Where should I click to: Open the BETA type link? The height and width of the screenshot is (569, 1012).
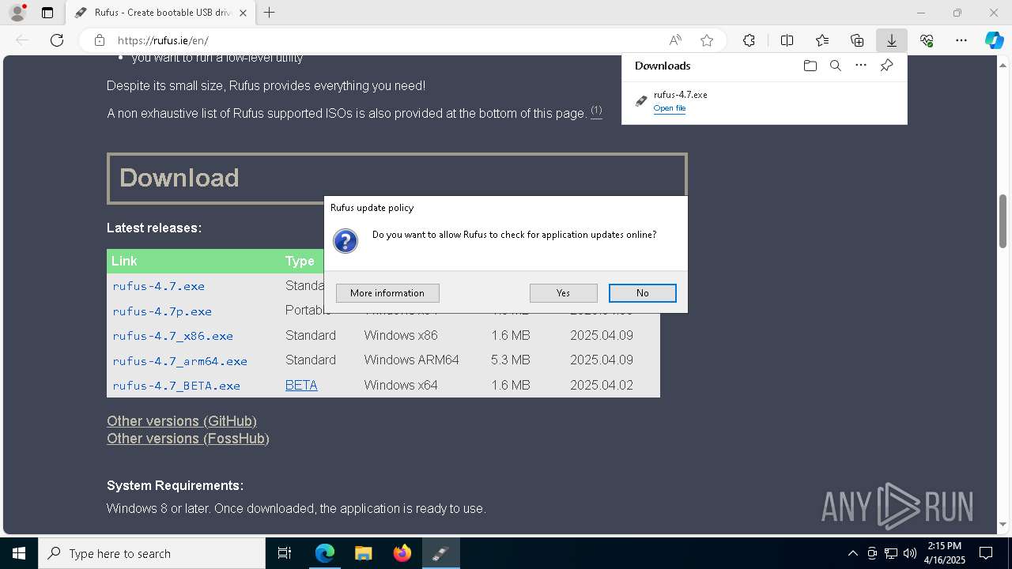click(x=301, y=385)
